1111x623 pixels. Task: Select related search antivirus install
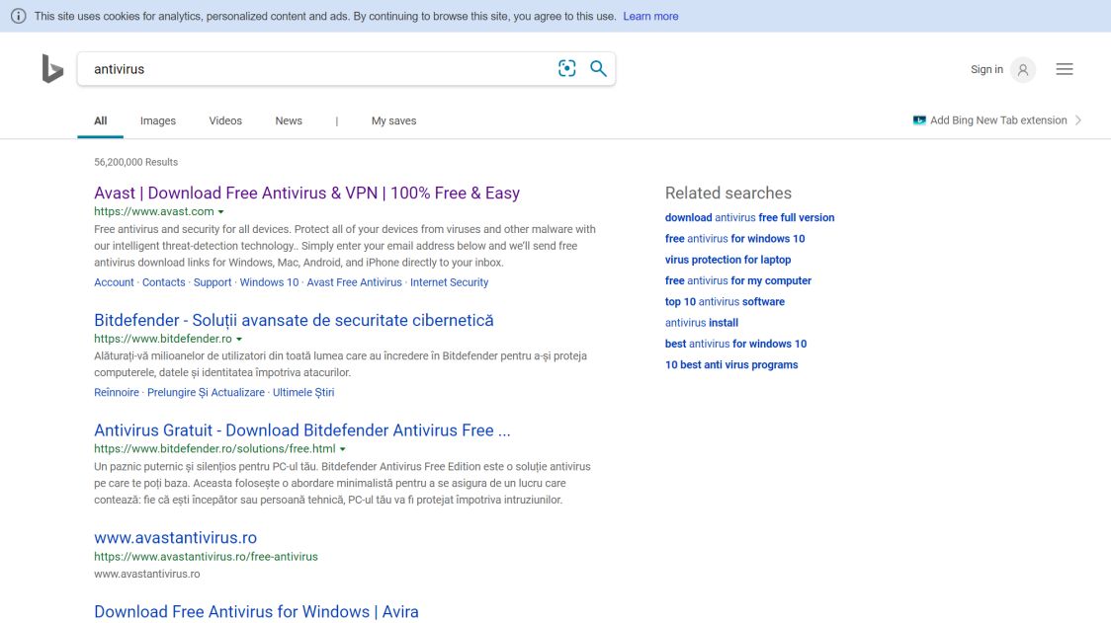click(702, 323)
